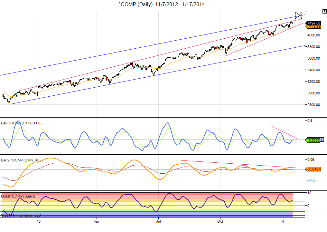Screen dimensions: 327x232
Task: Click the chart title ^COMP (Daily) header
Action: point(163,4)
